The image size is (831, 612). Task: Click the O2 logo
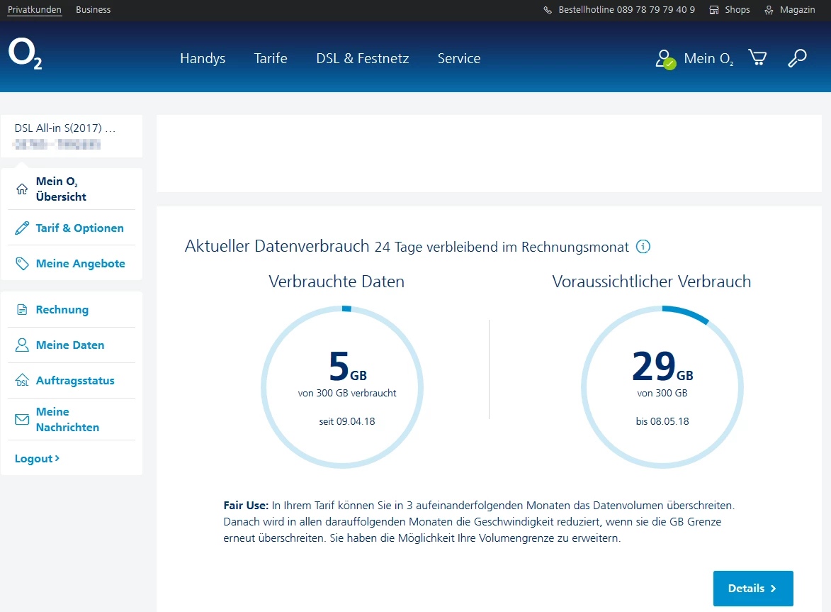(25, 54)
